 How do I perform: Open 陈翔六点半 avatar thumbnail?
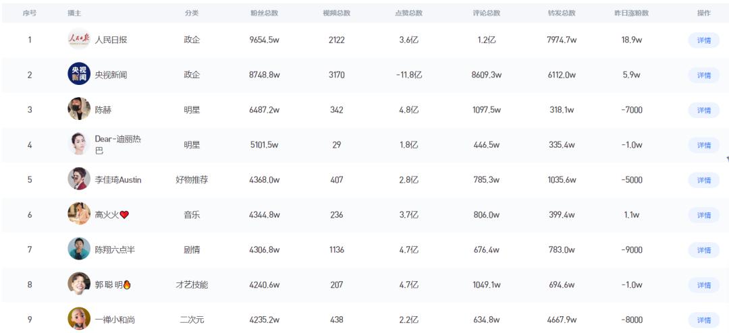pos(79,249)
